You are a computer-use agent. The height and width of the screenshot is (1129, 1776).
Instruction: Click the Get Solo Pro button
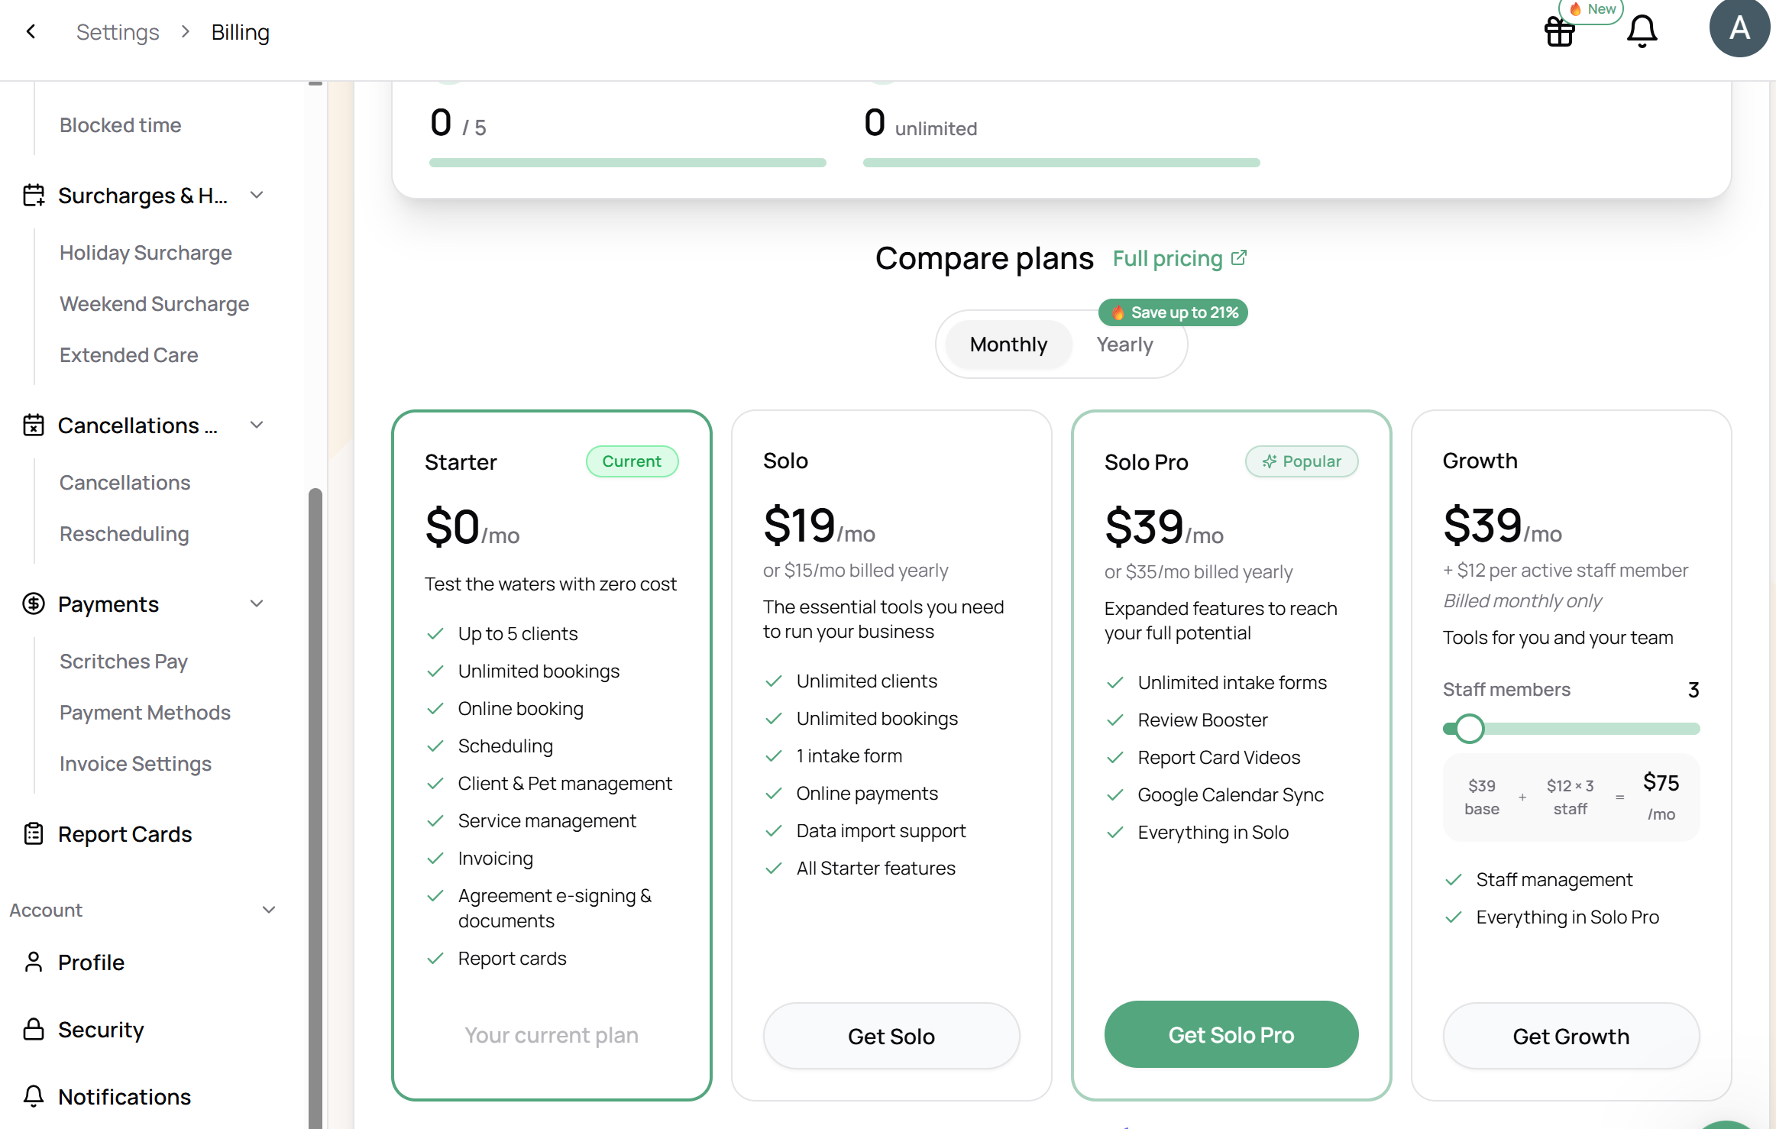pyautogui.click(x=1231, y=1034)
